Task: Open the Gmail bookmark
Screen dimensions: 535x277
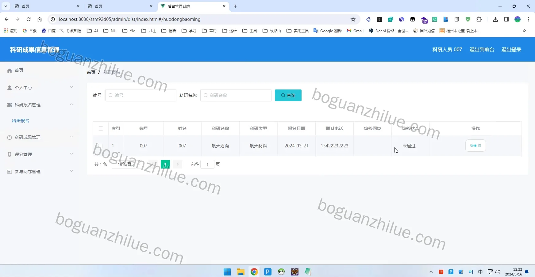Action: [355, 31]
